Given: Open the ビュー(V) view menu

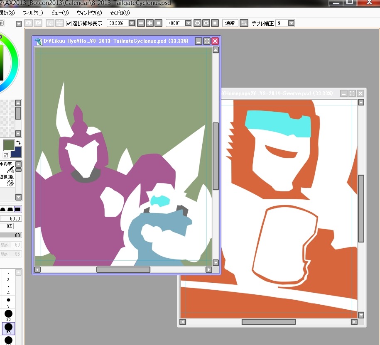Looking at the screenshot, I should tap(60, 13).
